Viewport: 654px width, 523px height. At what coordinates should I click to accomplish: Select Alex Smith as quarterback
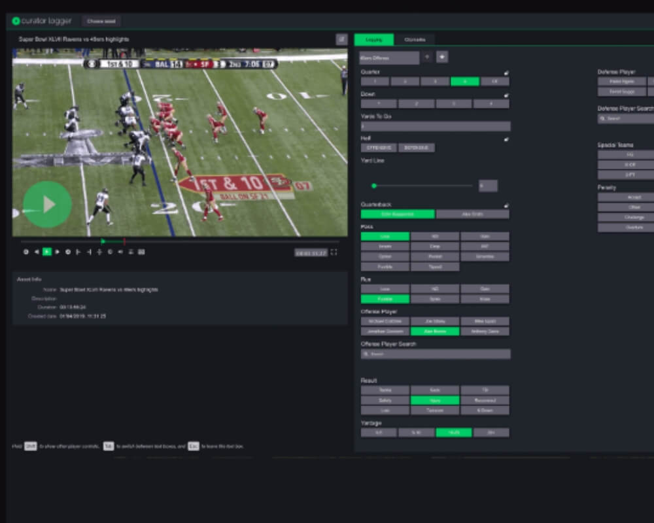(473, 214)
